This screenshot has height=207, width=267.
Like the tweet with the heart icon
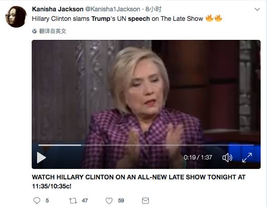[109, 201]
